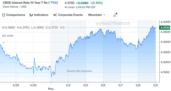Open the Indicators menu
This screenshot has height=91, width=171.
39,15
